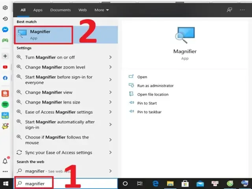Open File Explorer from the taskbar

click(170, 183)
